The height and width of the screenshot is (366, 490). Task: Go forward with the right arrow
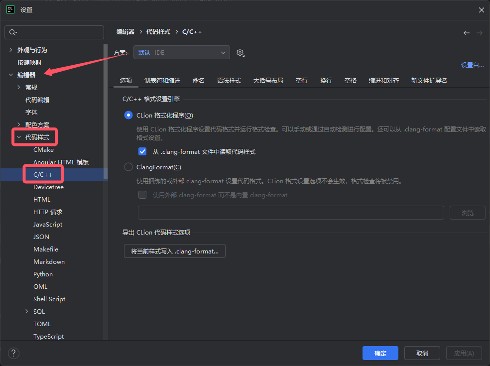[480, 33]
